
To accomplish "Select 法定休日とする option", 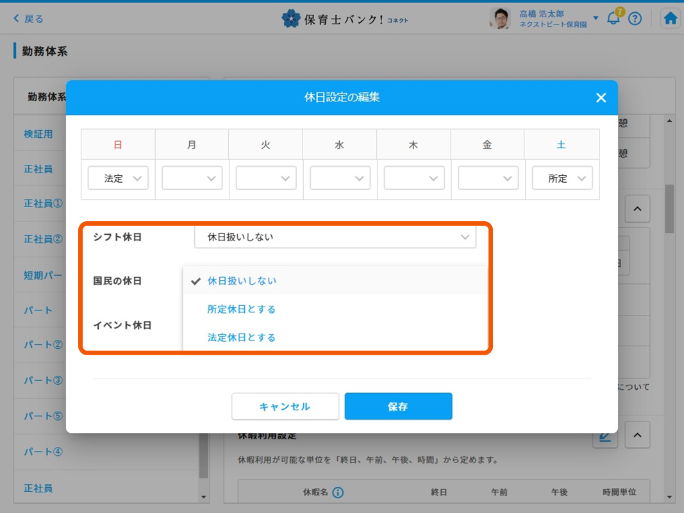I will (x=242, y=337).
